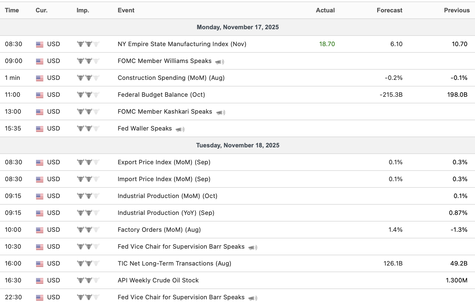This screenshot has width=475, height=302.
Task: Click speaker icon for 22:30 Barr Speaks
Action: click(253, 298)
